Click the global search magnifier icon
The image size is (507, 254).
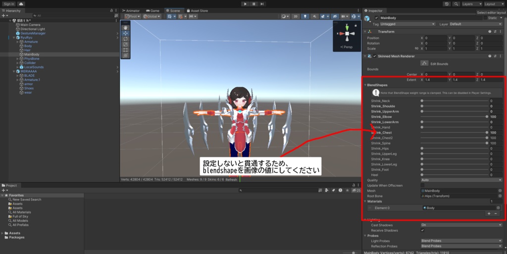(x=456, y=4)
